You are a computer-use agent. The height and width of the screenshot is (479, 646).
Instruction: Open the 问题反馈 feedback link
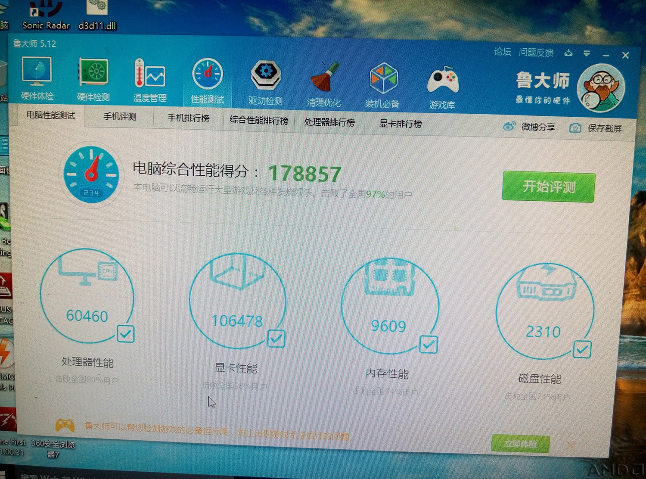[x=536, y=53]
